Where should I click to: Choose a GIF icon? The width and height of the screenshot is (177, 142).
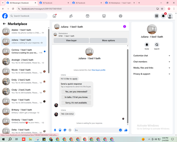pos(70,130)
